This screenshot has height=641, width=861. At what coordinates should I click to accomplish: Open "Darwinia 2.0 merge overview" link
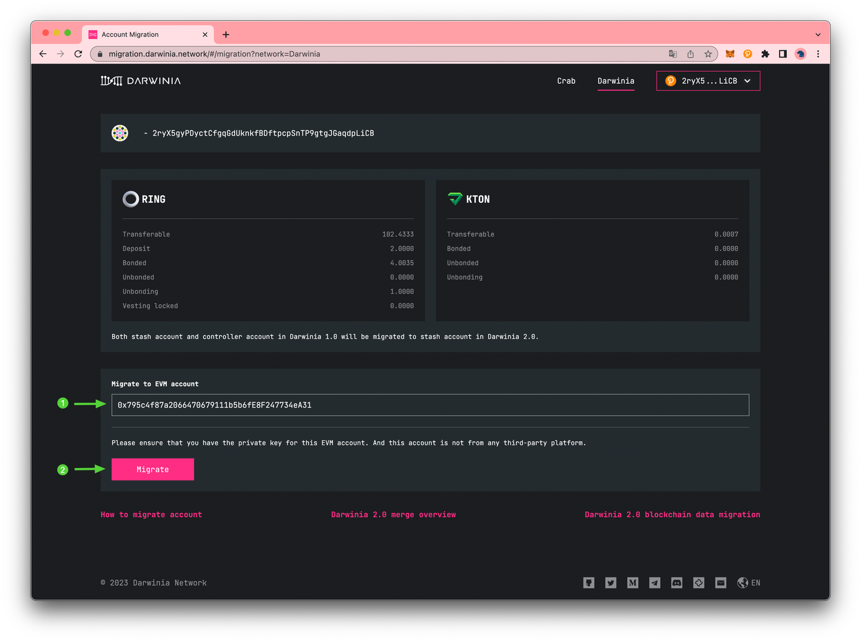pyautogui.click(x=393, y=515)
